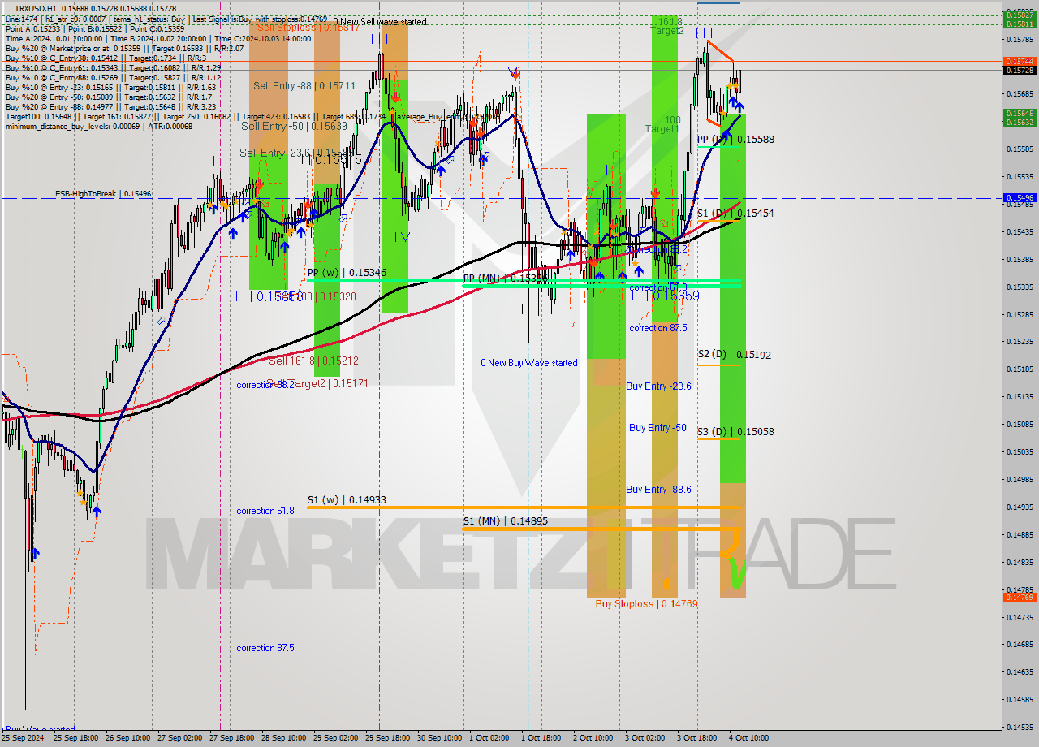
Task: Select the Buy Entry -88.6 label
Action: coord(658,490)
